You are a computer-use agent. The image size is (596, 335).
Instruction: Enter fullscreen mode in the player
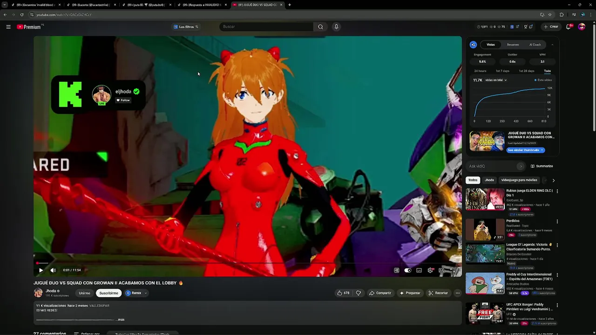point(452,270)
